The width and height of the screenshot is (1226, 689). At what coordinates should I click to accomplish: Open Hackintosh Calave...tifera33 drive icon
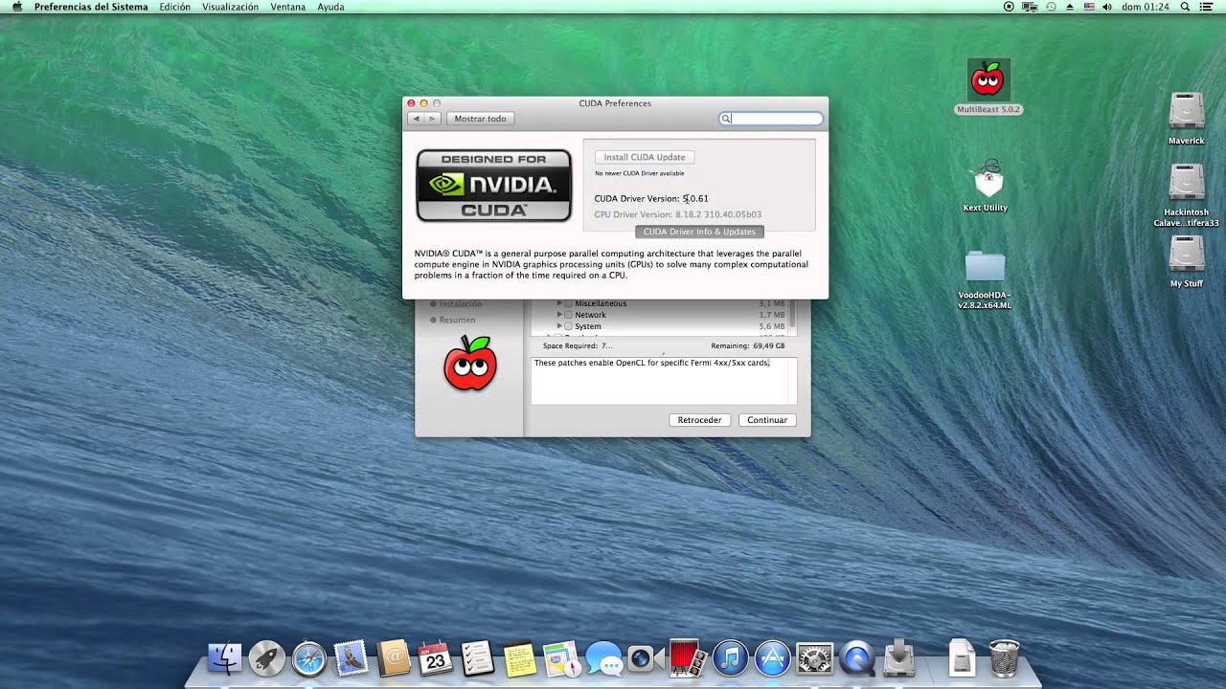point(1186,182)
